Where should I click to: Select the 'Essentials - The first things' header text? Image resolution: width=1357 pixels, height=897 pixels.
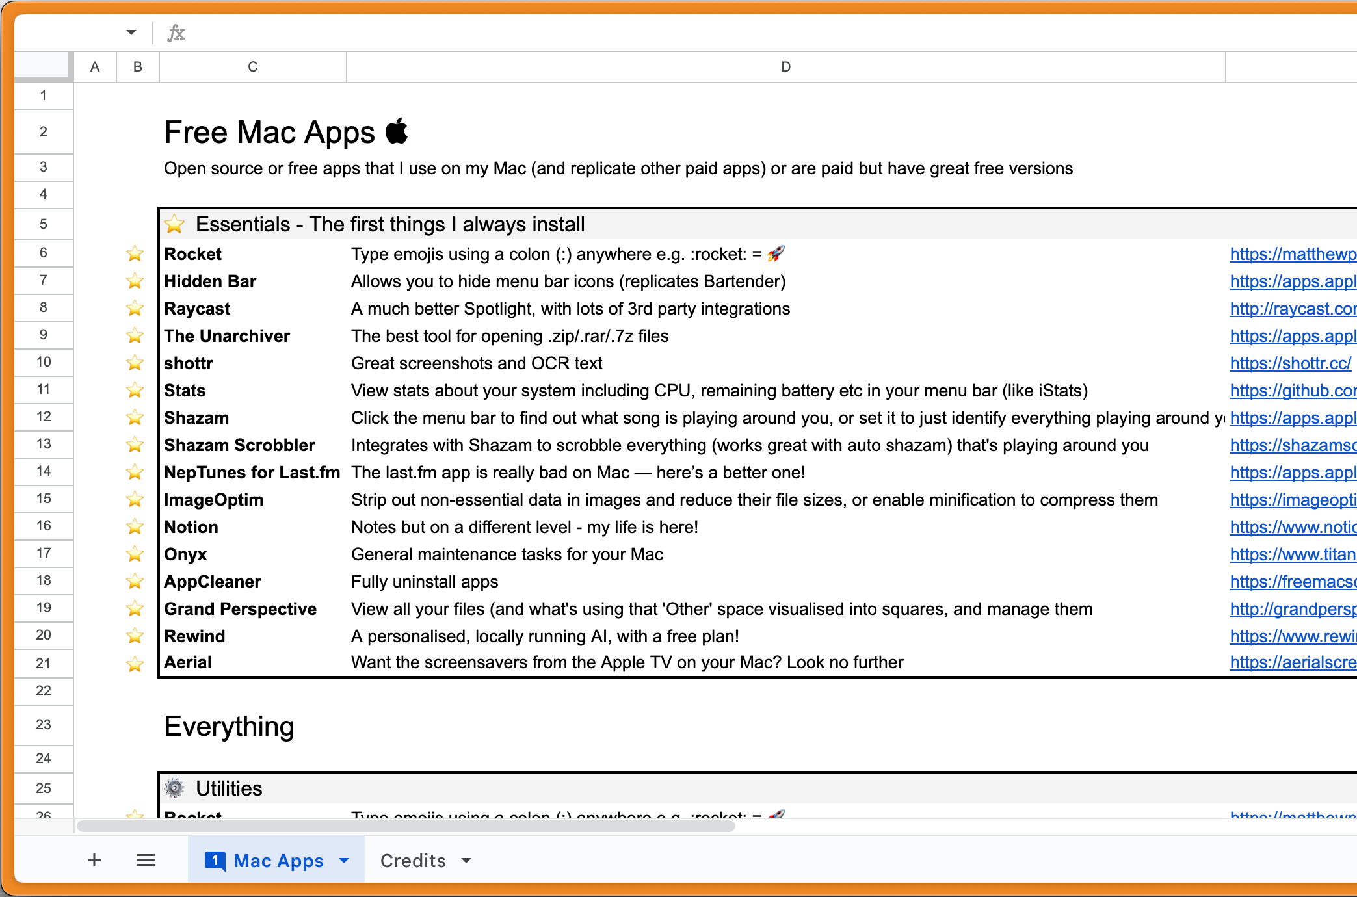(x=390, y=224)
